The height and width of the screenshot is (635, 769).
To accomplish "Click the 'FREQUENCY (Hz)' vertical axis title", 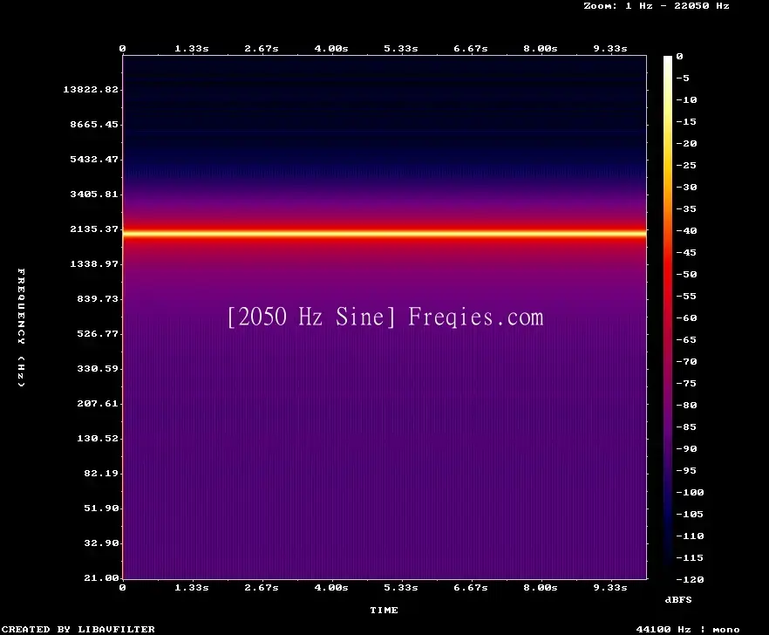I will tap(21, 327).
